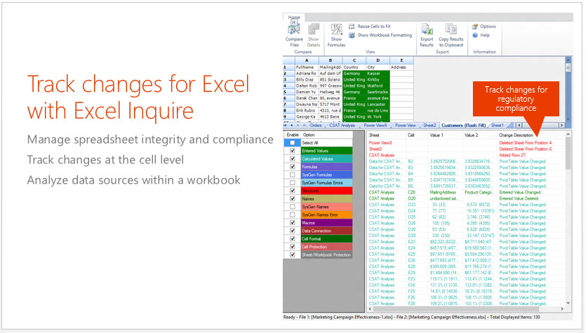Click the Sheet column header
588x333 pixels.
(375, 135)
